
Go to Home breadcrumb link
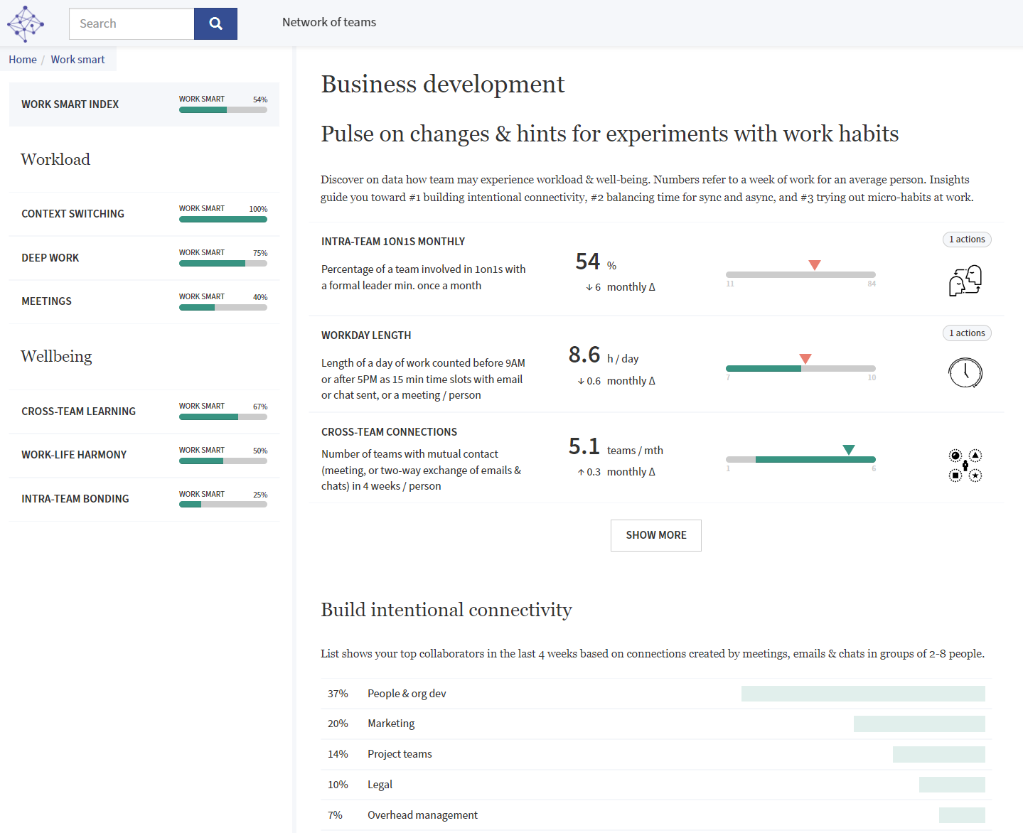[x=23, y=60]
